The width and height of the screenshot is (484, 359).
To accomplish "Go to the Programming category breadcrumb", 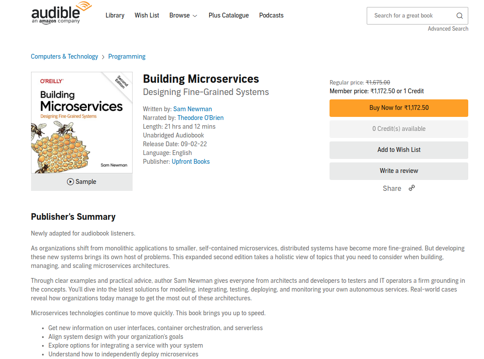I will 126,56.
